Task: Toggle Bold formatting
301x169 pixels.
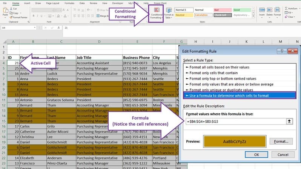Action: pyautogui.click(x=34, y=16)
